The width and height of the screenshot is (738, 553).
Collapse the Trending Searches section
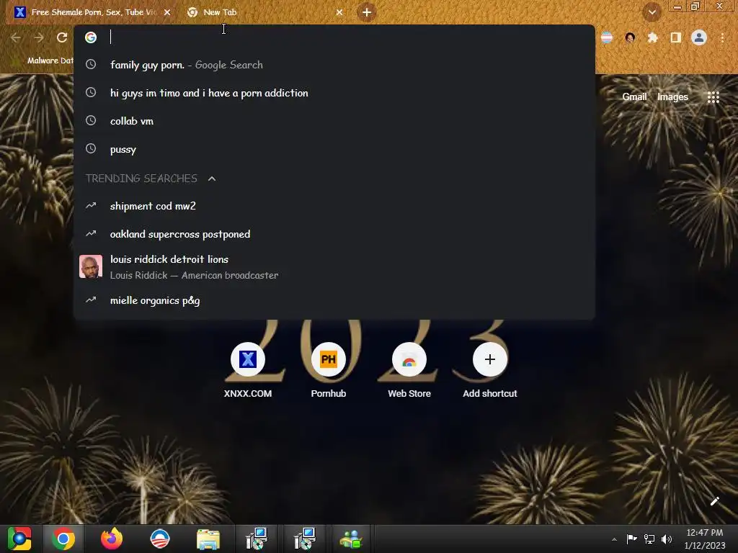(x=212, y=179)
